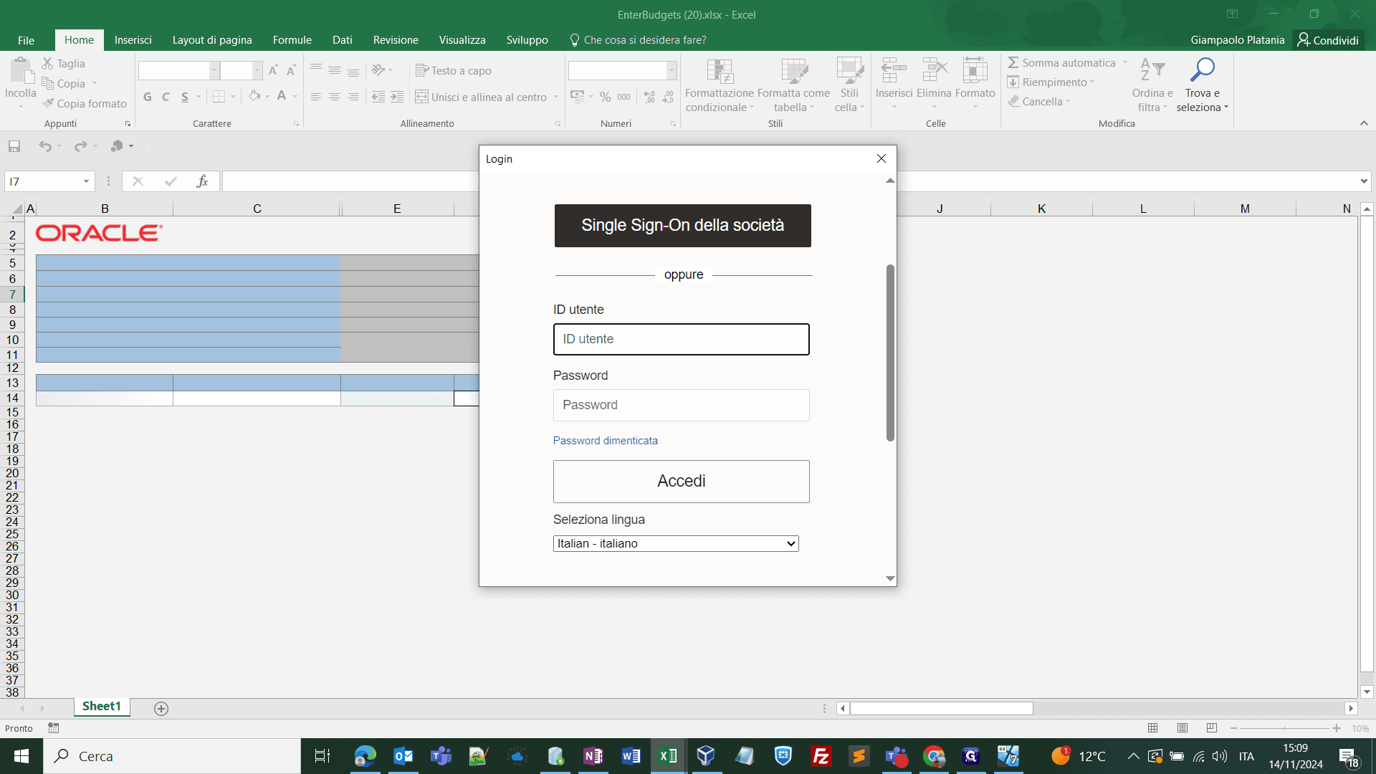The width and height of the screenshot is (1376, 774).
Task: Open the Seleziona lingua dropdown
Action: 676,543
